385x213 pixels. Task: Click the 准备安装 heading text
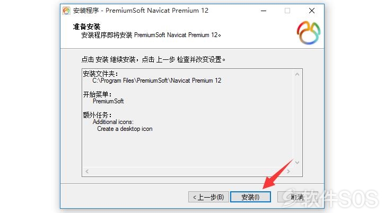coord(86,26)
